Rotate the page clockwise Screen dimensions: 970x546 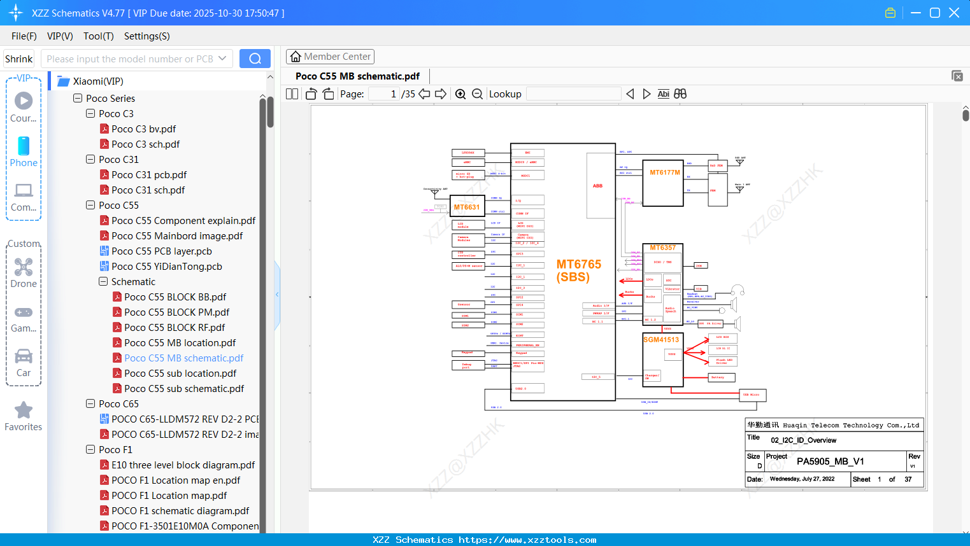point(327,94)
